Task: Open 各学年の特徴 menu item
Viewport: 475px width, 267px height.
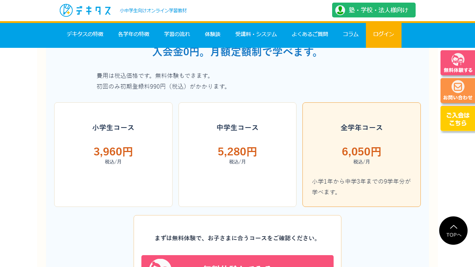Action: coord(134,34)
